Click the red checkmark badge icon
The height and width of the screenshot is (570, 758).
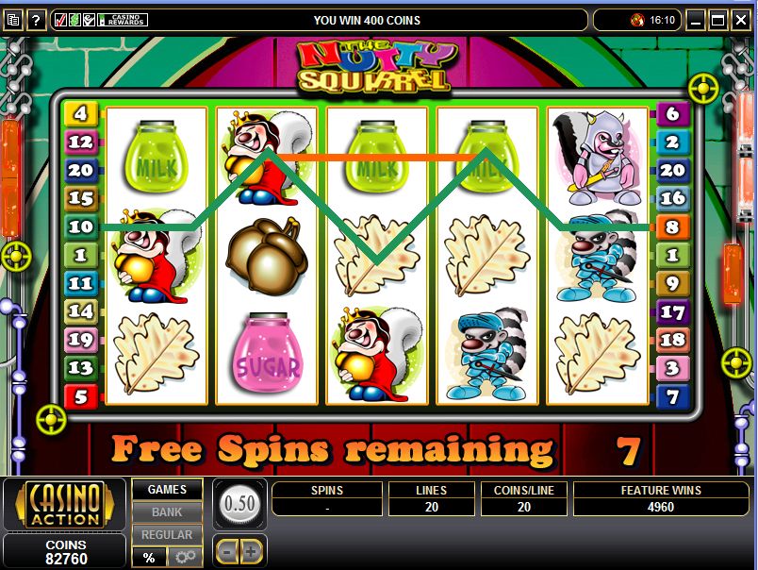tap(61, 20)
